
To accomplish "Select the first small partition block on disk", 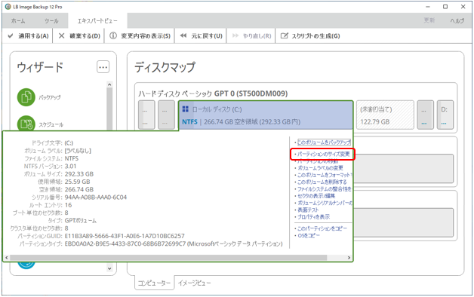I will pos(146,115).
